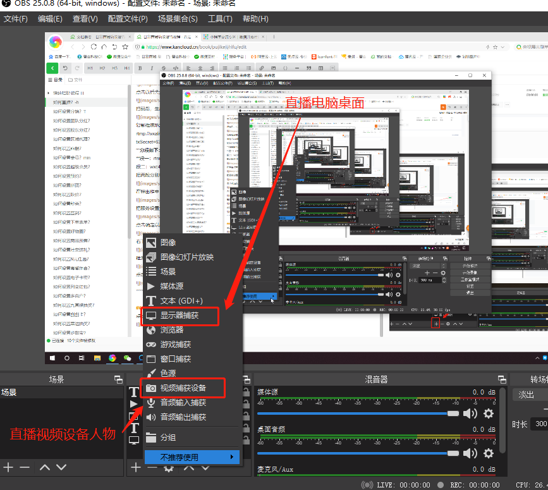Viewport: 548px width, 490px height.
Task: Select the 场景 item in scenes list
Action: (61, 393)
